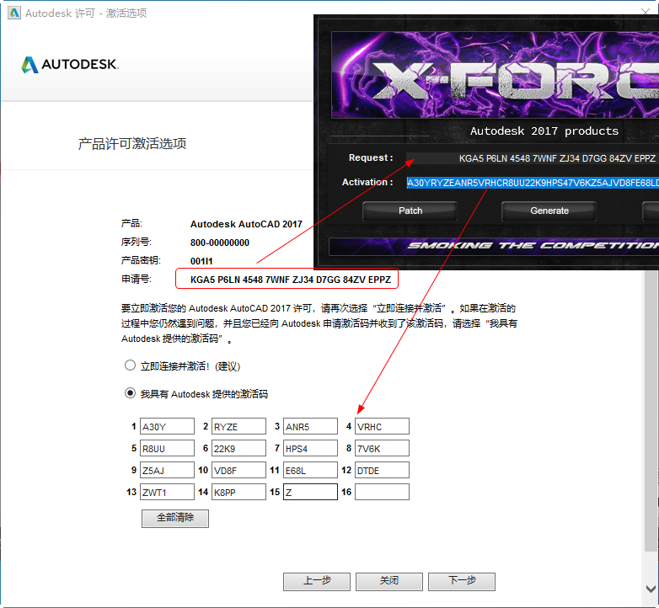Click activation code field 9 containing Z5AJ
The width and height of the screenshot is (659, 608).
pyautogui.click(x=167, y=470)
